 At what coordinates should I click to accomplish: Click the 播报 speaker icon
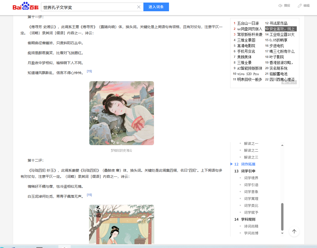click(280, 6)
